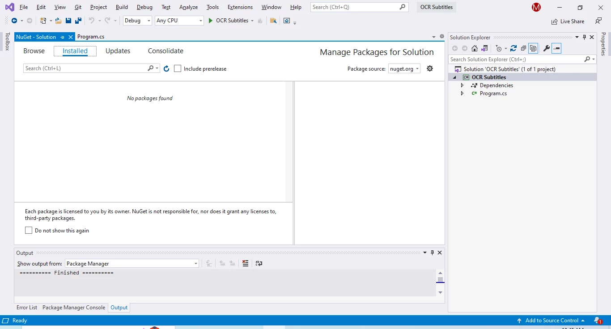Click the Live Share button

pos(568,21)
